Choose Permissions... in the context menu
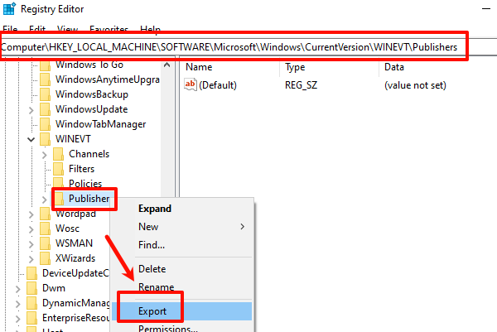The height and width of the screenshot is (332, 497). coord(182,328)
